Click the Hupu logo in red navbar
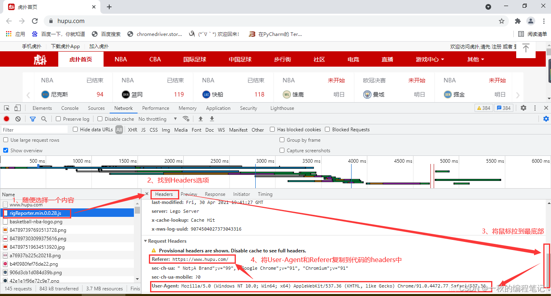 coord(40,60)
